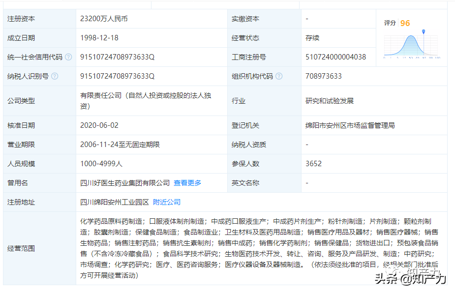Click the 公司类型 label cell
455x293 pixels.
pos(39,101)
